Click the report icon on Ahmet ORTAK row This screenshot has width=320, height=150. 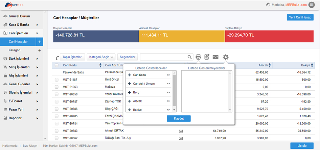181,131
